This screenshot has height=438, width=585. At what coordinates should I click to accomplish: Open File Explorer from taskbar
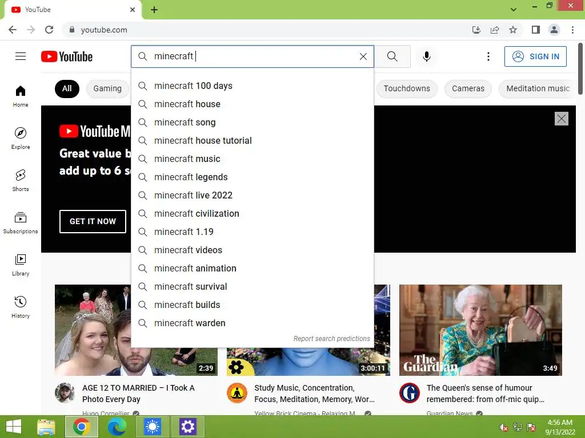(x=46, y=427)
